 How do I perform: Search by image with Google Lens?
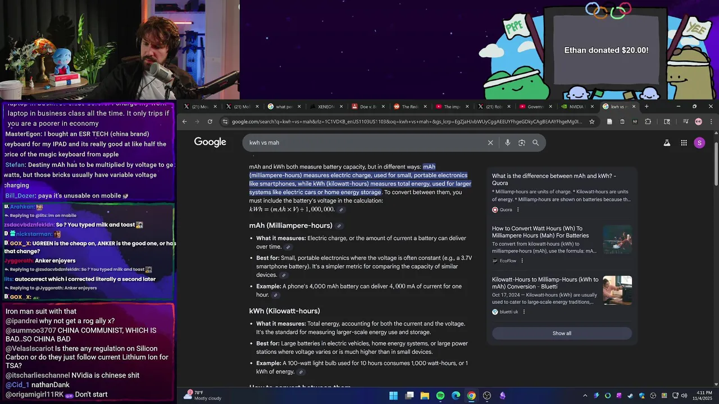click(x=521, y=143)
